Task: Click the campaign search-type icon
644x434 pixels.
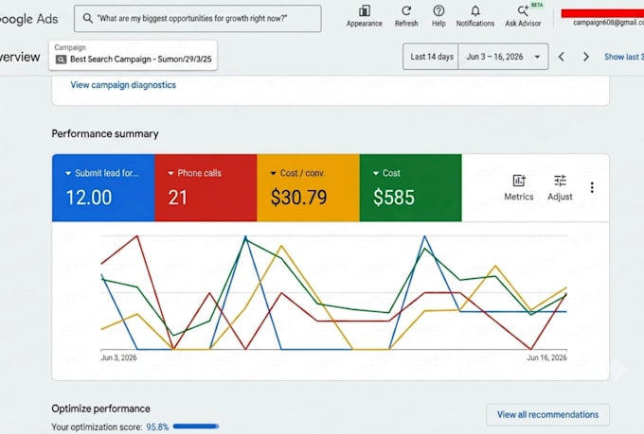Action: (61, 60)
